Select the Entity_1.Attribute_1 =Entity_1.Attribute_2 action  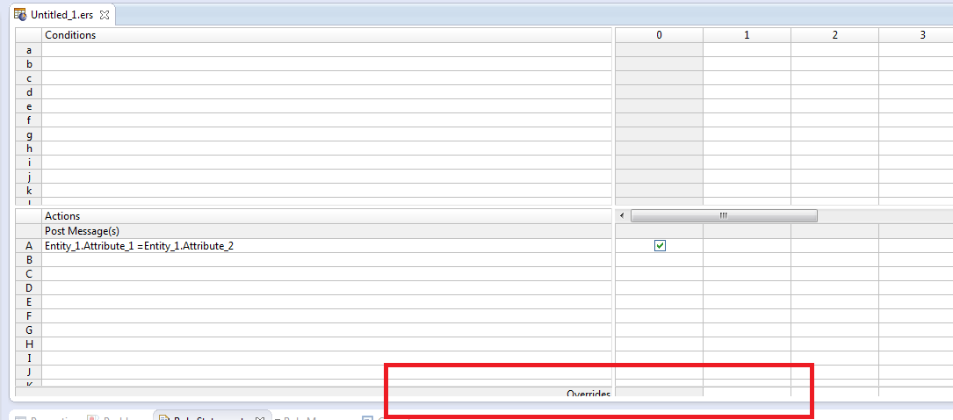(327, 245)
